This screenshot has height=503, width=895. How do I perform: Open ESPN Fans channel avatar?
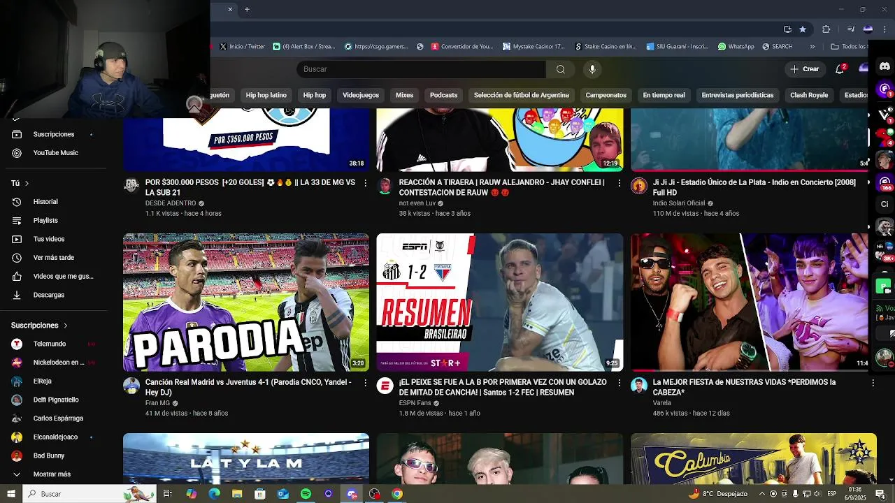[385, 386]
